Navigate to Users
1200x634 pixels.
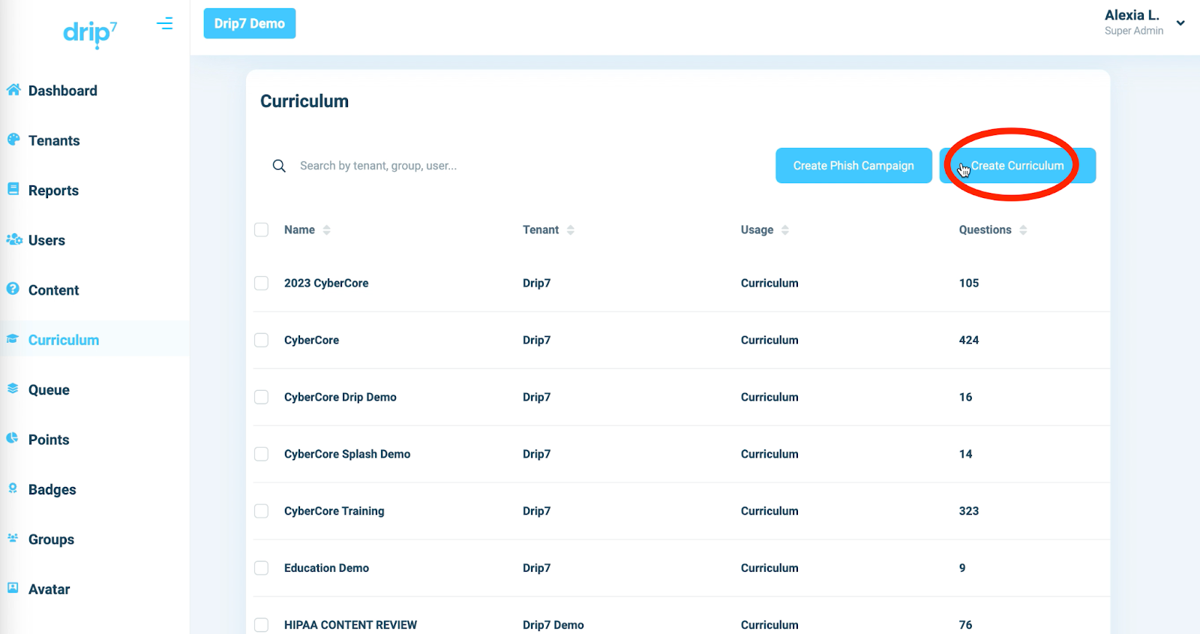46,240
